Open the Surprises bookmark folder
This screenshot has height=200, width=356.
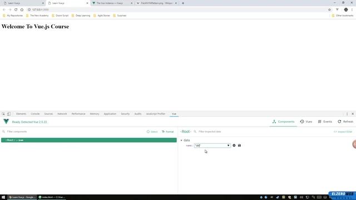120,16
